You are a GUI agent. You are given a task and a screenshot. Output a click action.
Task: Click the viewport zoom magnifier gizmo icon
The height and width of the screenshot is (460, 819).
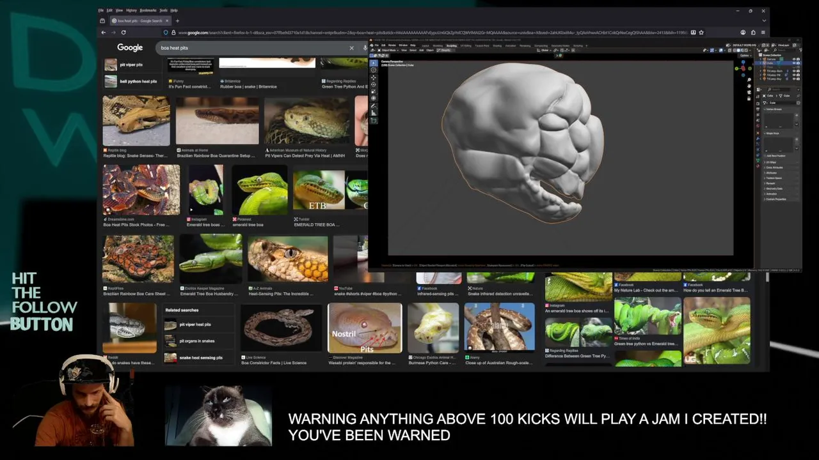click(749, 80)
